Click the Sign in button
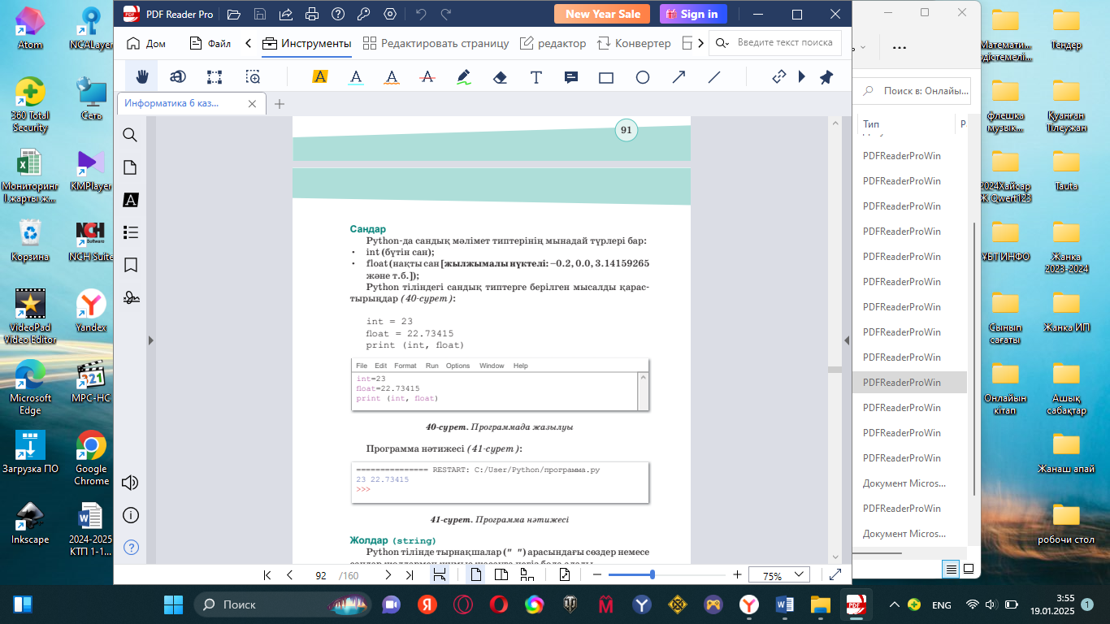1110x624 pixels. click(692, 14)
